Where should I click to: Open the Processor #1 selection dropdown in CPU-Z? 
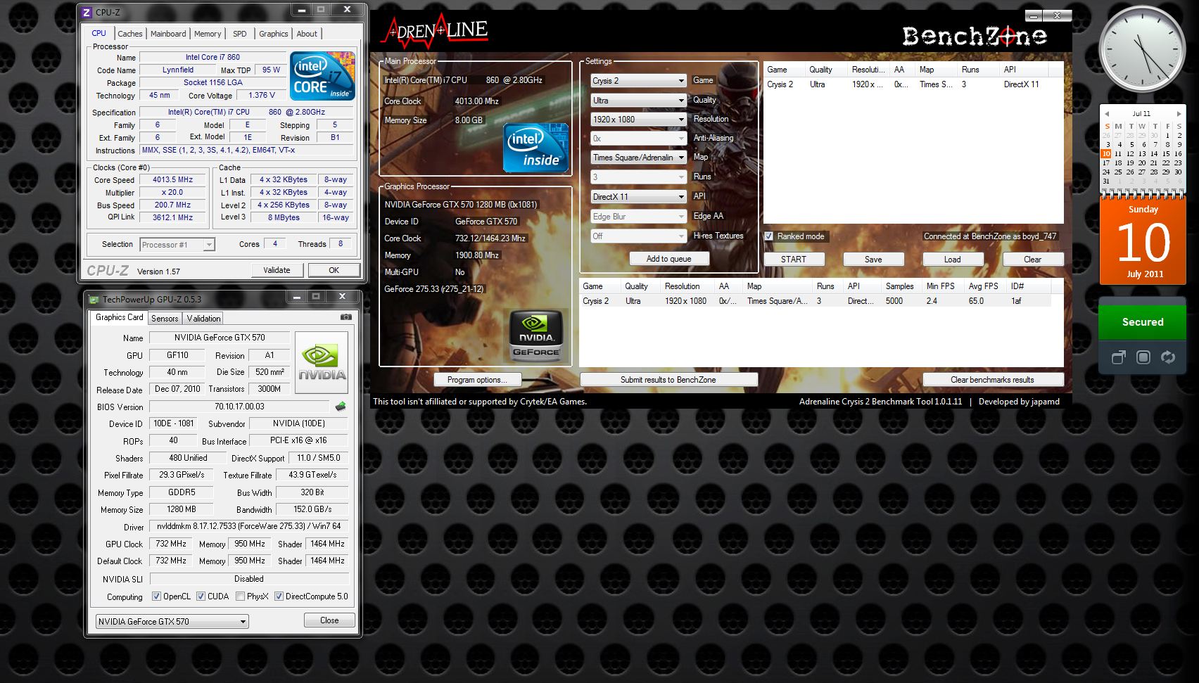tap(177, 245)
